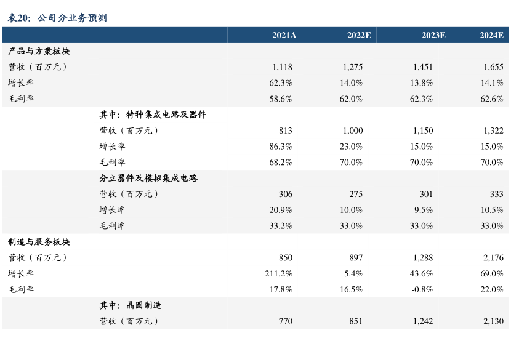Viewport: 511px width, 346px height.
Task: Select the revenue value 1,118
Action: point(282,67)
